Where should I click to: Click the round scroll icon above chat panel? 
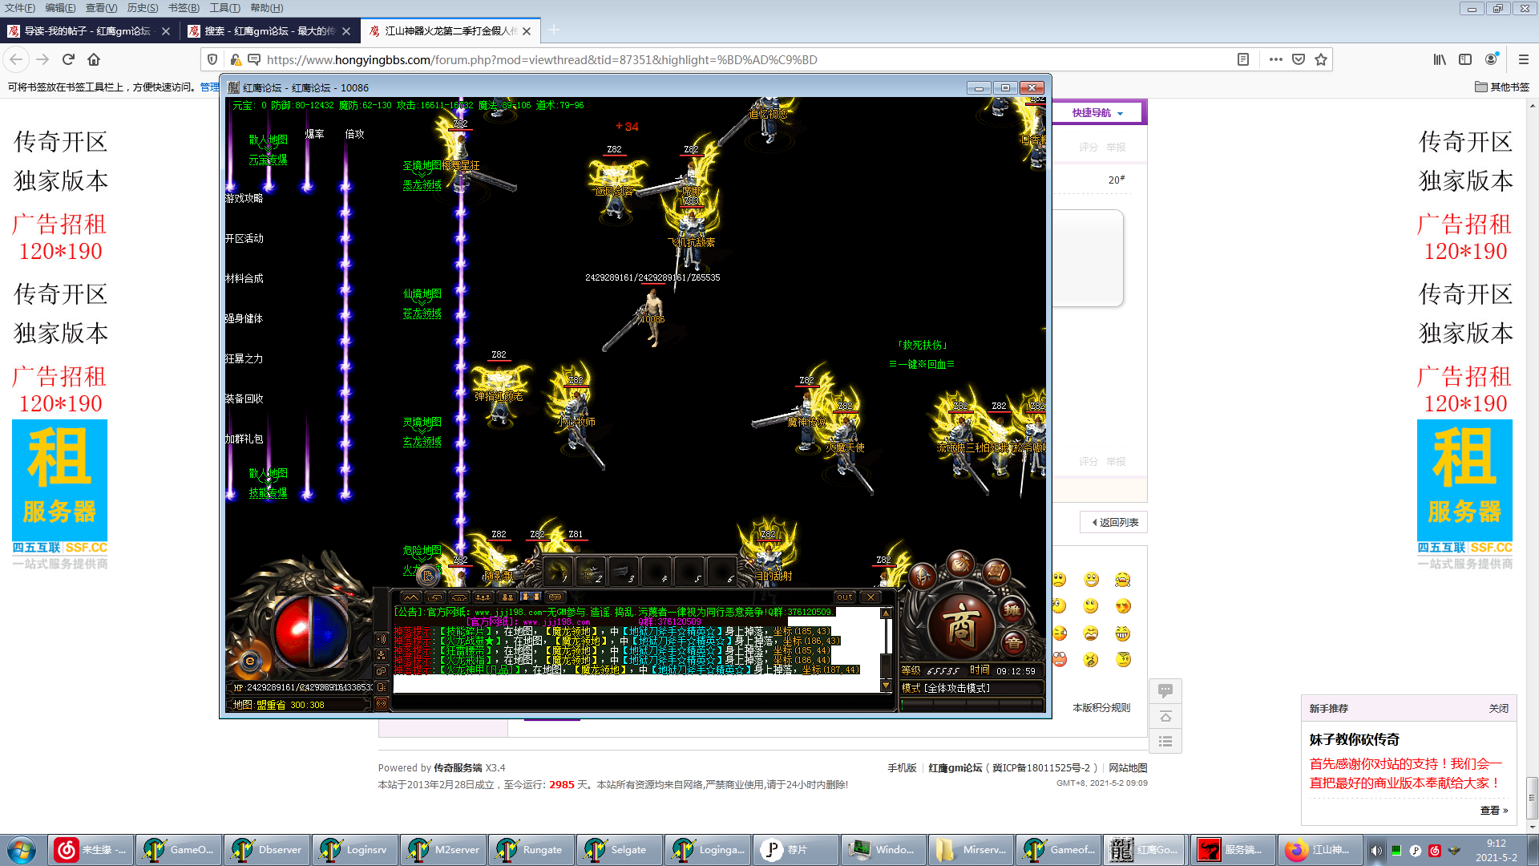tap(428, 575)
